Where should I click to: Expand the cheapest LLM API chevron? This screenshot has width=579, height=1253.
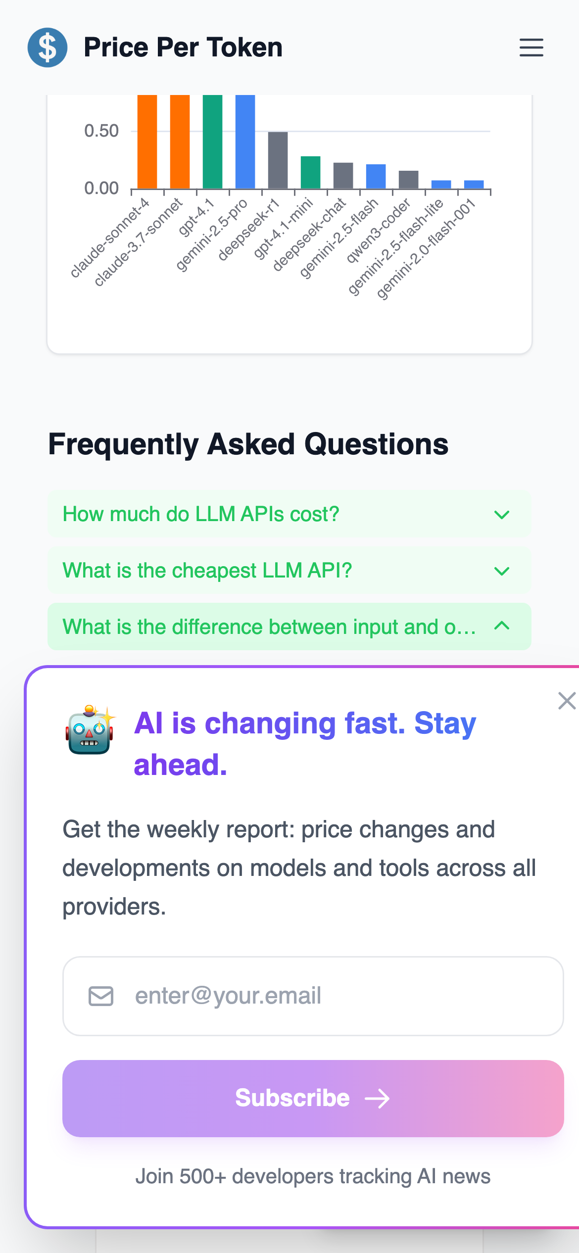point(502,571)
